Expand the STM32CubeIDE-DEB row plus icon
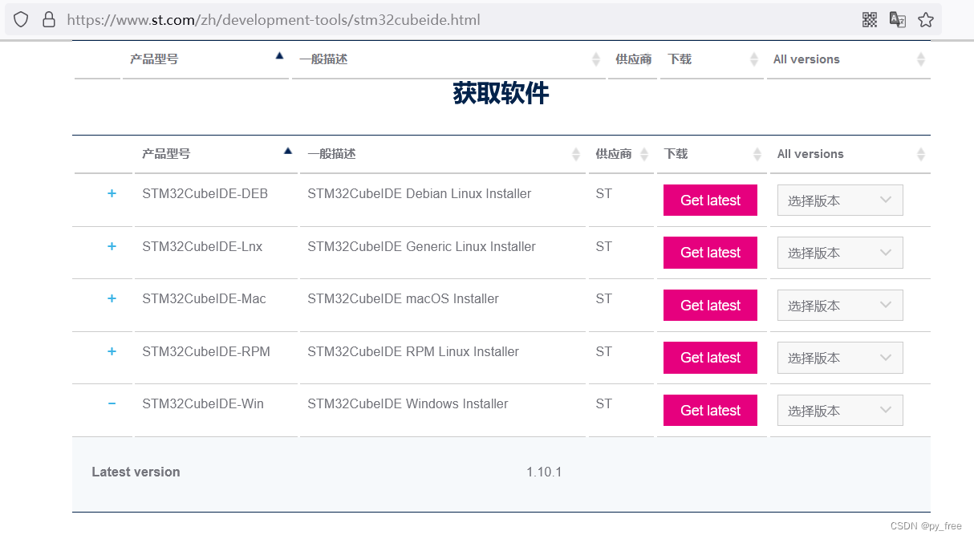Screen dimensions: 974x539 tap(112, 193)
